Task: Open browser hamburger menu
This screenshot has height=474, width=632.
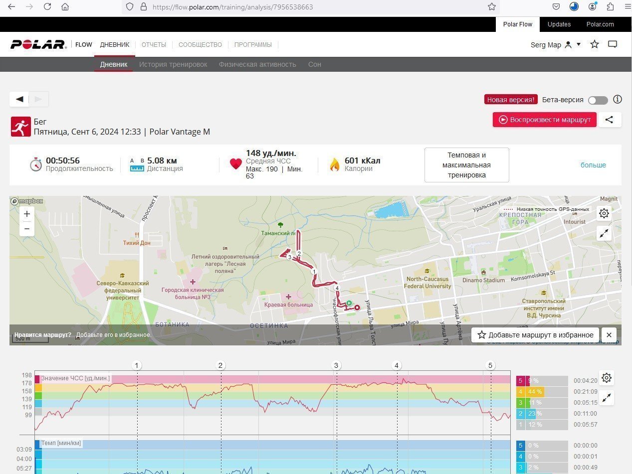Action: 627,7
